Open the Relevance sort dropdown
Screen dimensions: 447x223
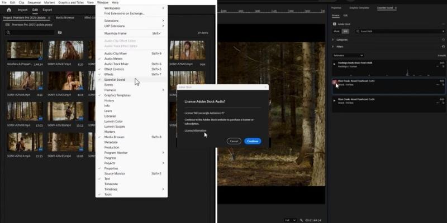(348, 55)
